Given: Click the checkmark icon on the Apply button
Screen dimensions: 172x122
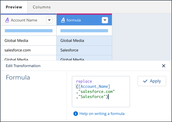Looking at the screenshot, I should click(145, 81).
